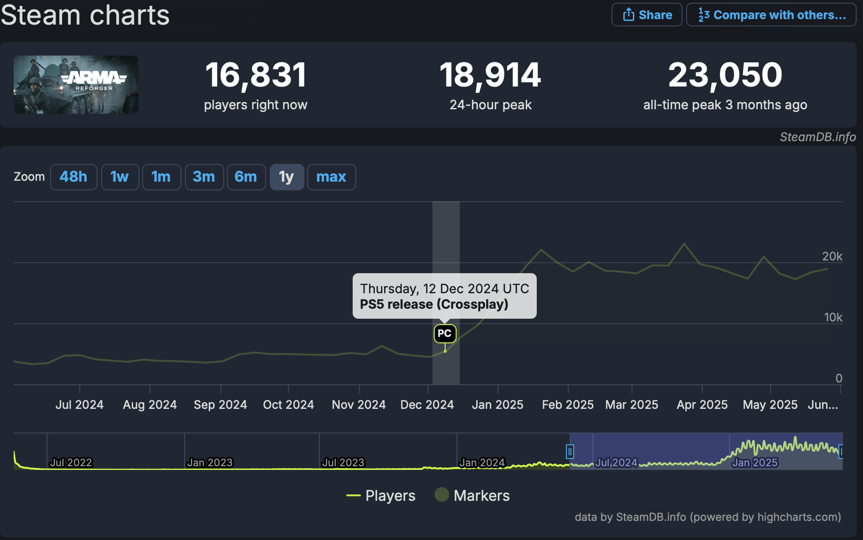Toggle the Markers series in legend
Viewport: 863px width, 540px height.
(x=472, y=495)
